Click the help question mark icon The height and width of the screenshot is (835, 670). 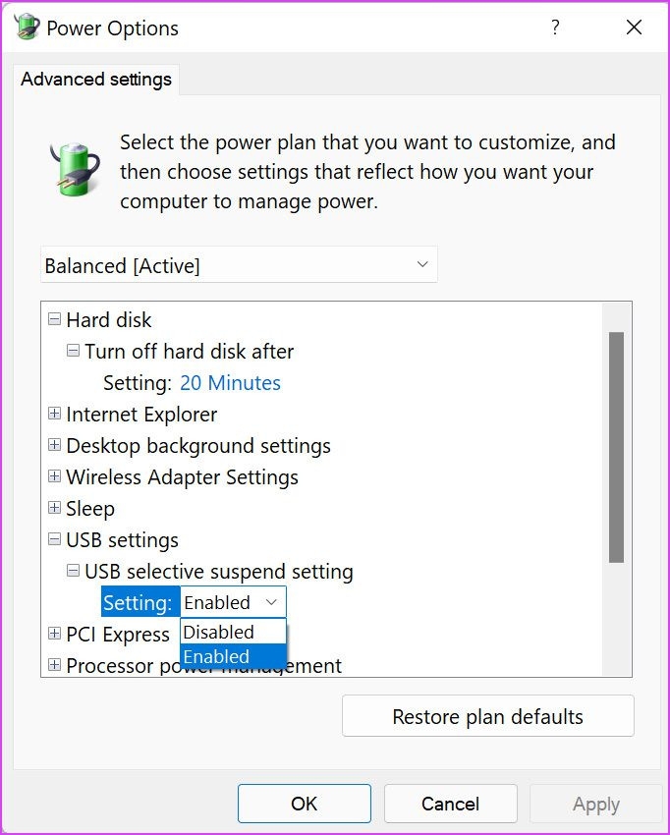tap(555, 28)
